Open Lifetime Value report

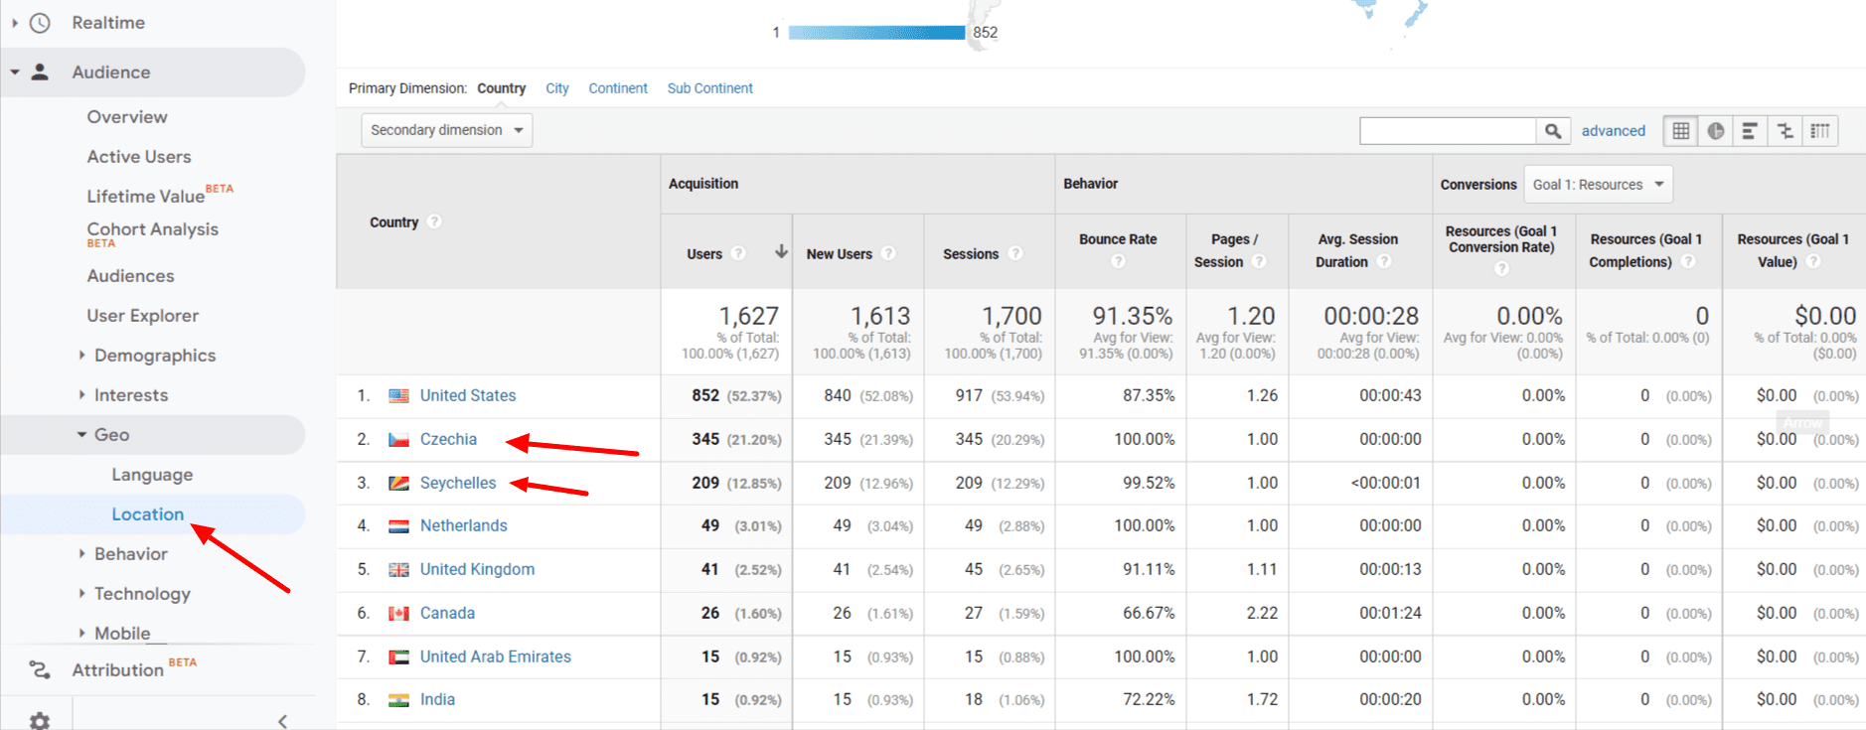[x=146, y=197]
